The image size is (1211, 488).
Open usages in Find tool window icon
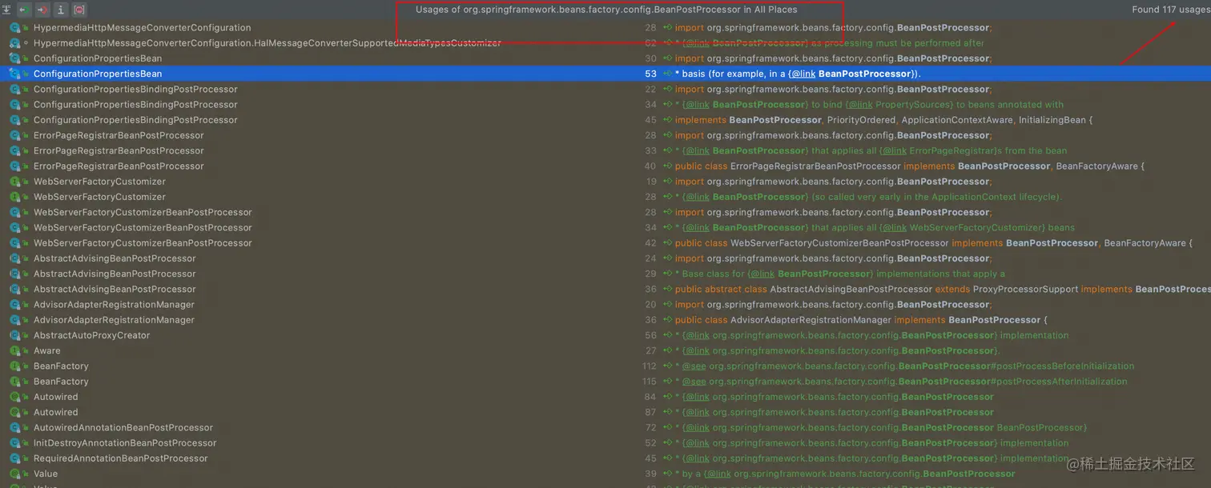pyautogui.click(x=6, y=10)
